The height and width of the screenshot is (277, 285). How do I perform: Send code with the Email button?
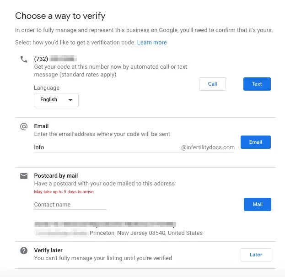[256, 142]
